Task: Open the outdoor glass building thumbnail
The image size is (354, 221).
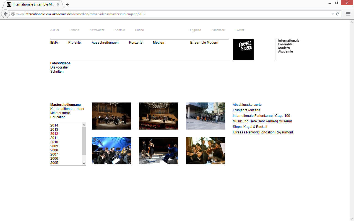Action: [205, 116]
